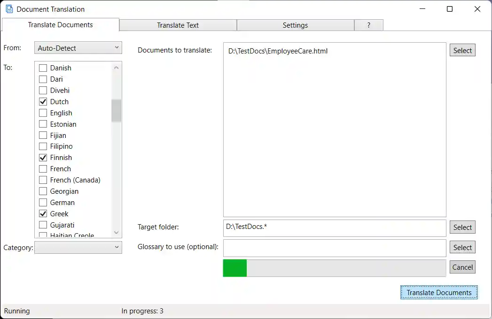Select a target folder
Viewport: 492px width, 319px height.
pyautogui.click(x=462, y=227)
